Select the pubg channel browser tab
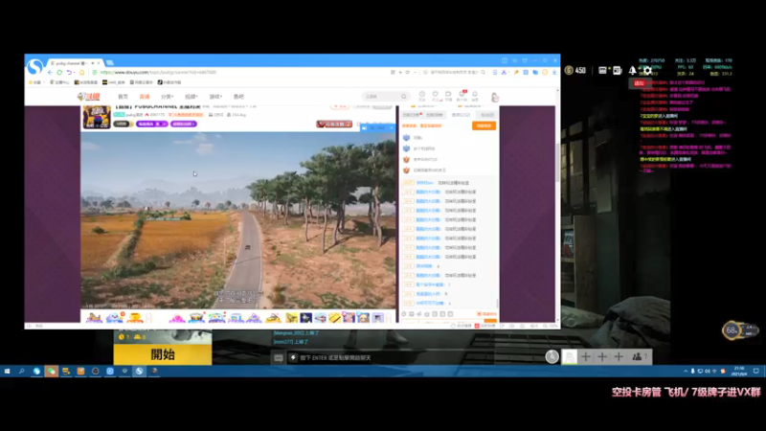Image resolution: width=766 pixels, height=431 pixels. coord(76,63)
